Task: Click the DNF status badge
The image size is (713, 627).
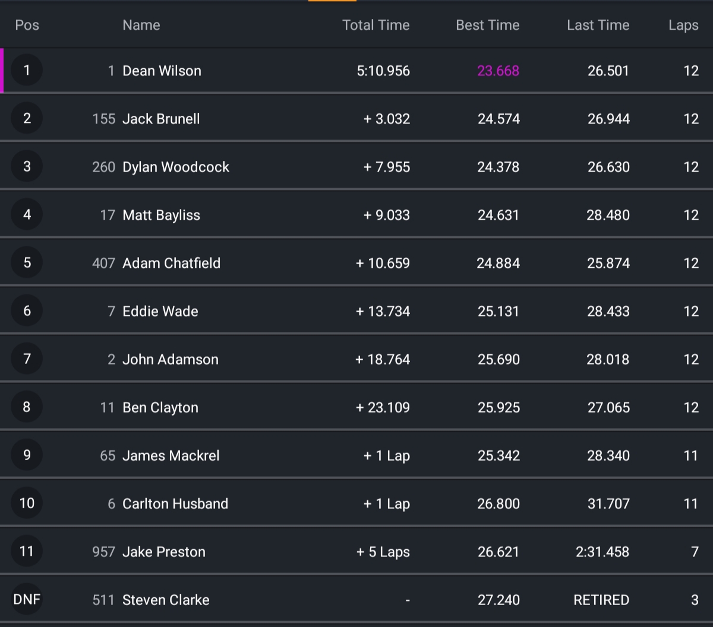Action: 27,600
